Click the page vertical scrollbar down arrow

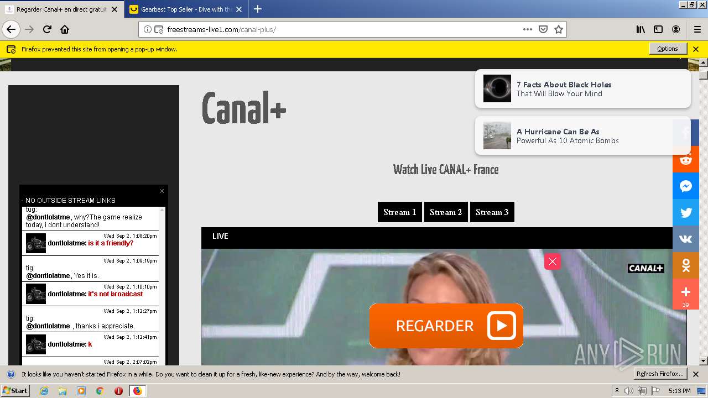click(x=704, y=361)
